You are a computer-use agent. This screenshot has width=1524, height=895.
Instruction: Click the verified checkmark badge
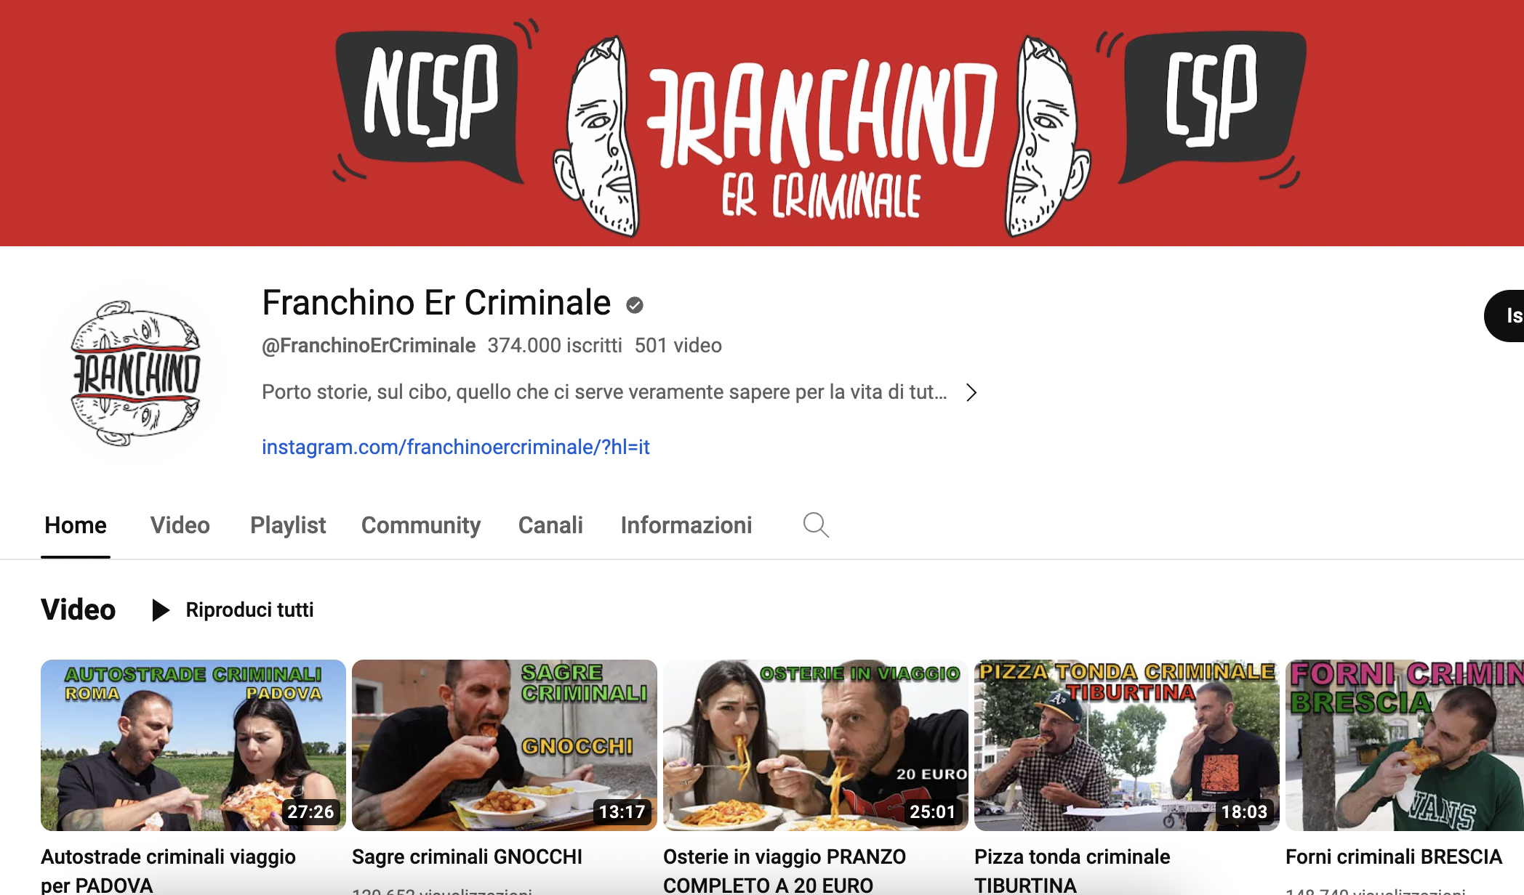(x=635, y=305)
